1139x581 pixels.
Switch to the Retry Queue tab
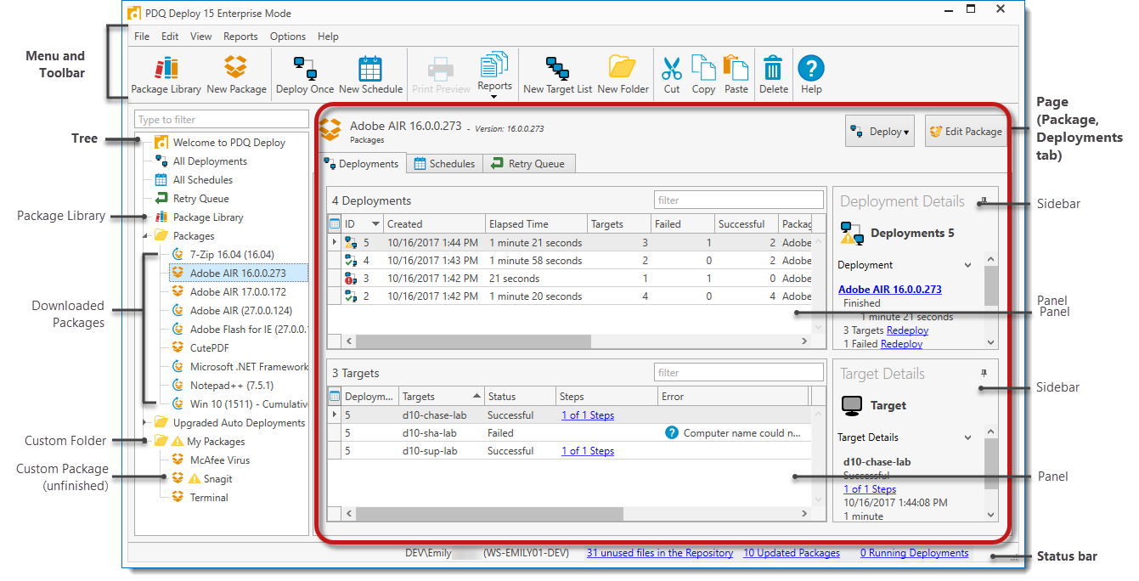(x=529, y=164)
